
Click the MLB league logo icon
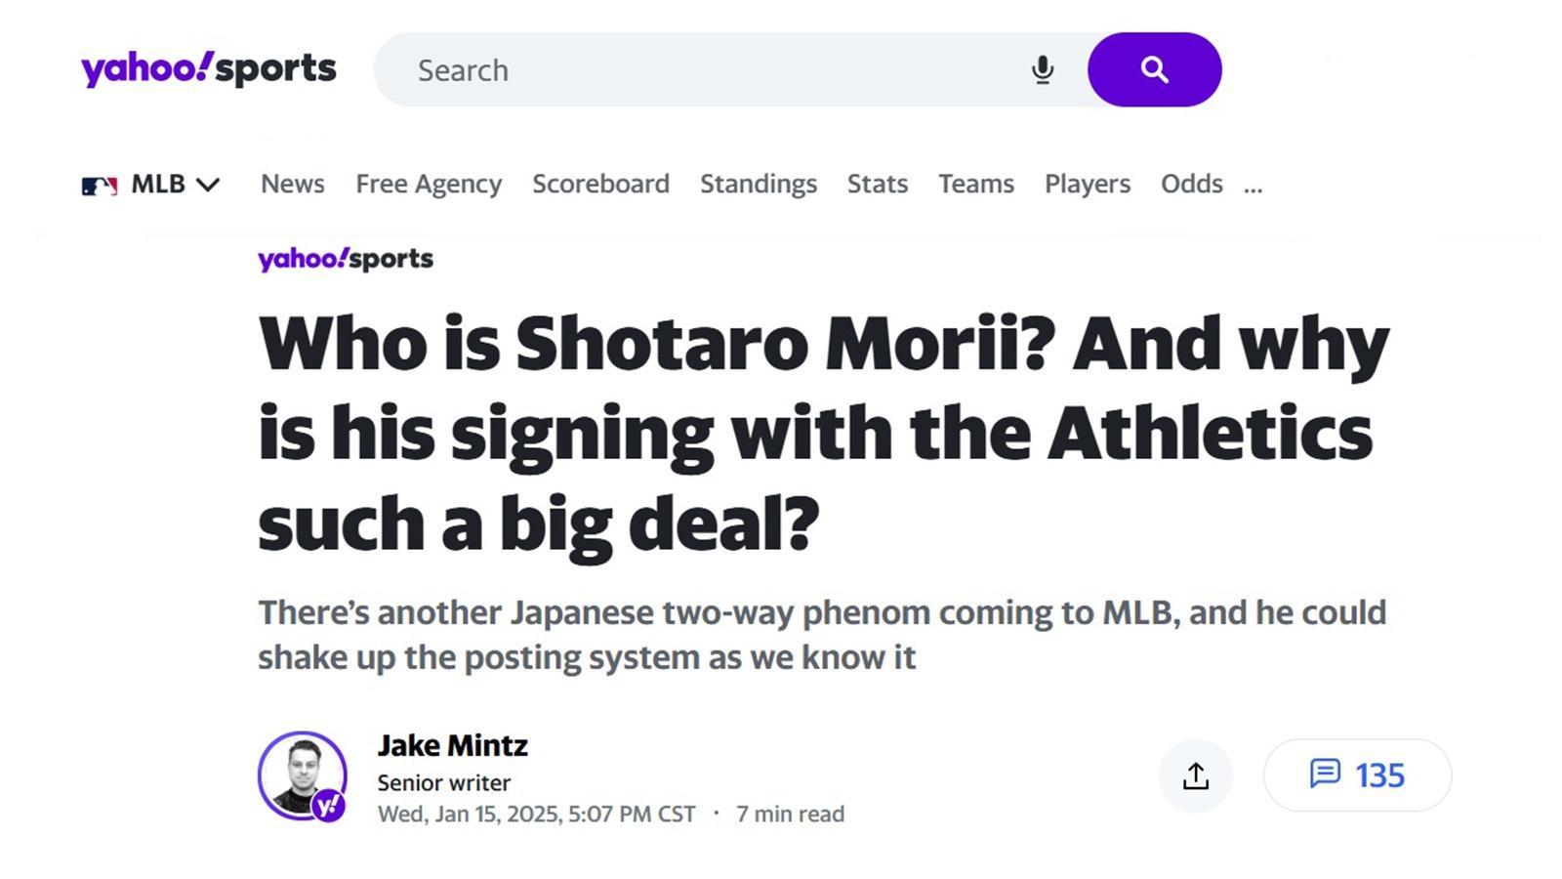[100, 185]
